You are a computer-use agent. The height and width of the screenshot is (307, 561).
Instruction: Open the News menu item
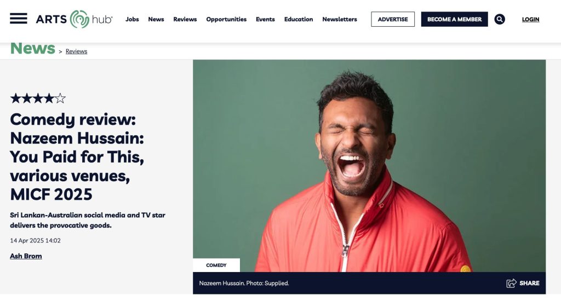click(x=156, y=19)
